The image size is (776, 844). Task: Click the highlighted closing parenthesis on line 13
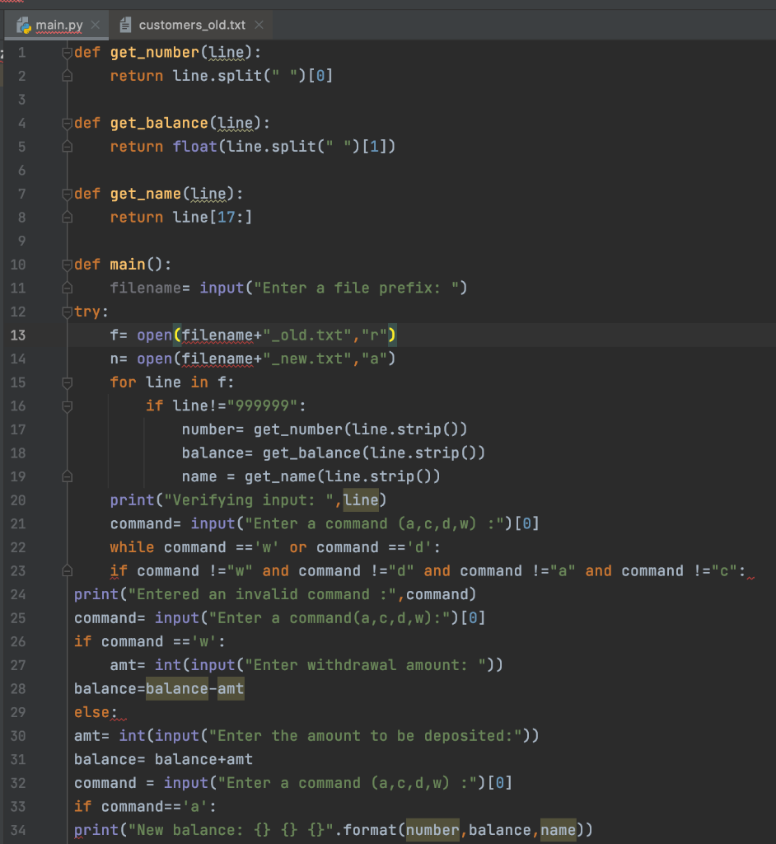[x=392, y=335]
